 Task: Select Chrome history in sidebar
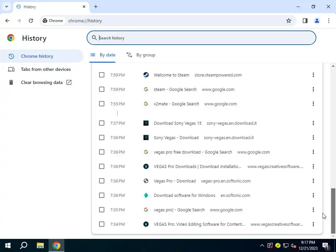pyautogui.click(x=42, y=56)
